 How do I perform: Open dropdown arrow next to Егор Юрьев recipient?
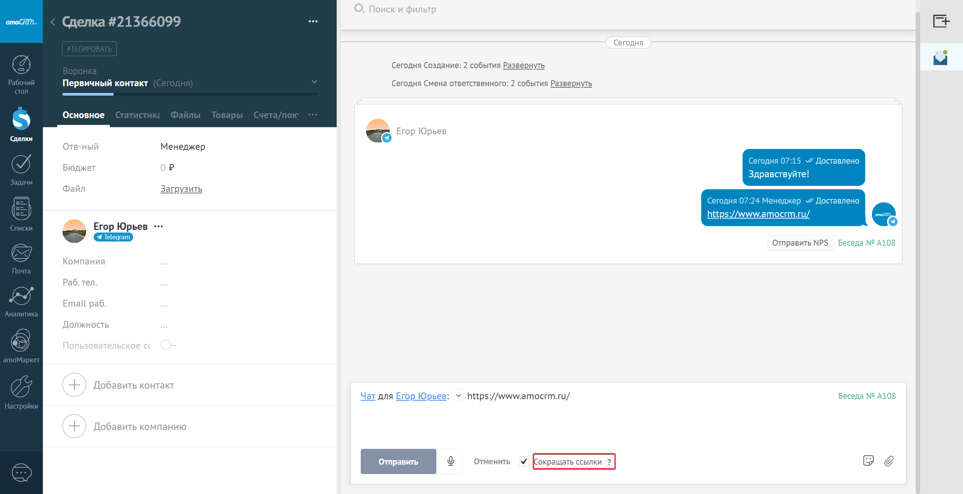458,396
